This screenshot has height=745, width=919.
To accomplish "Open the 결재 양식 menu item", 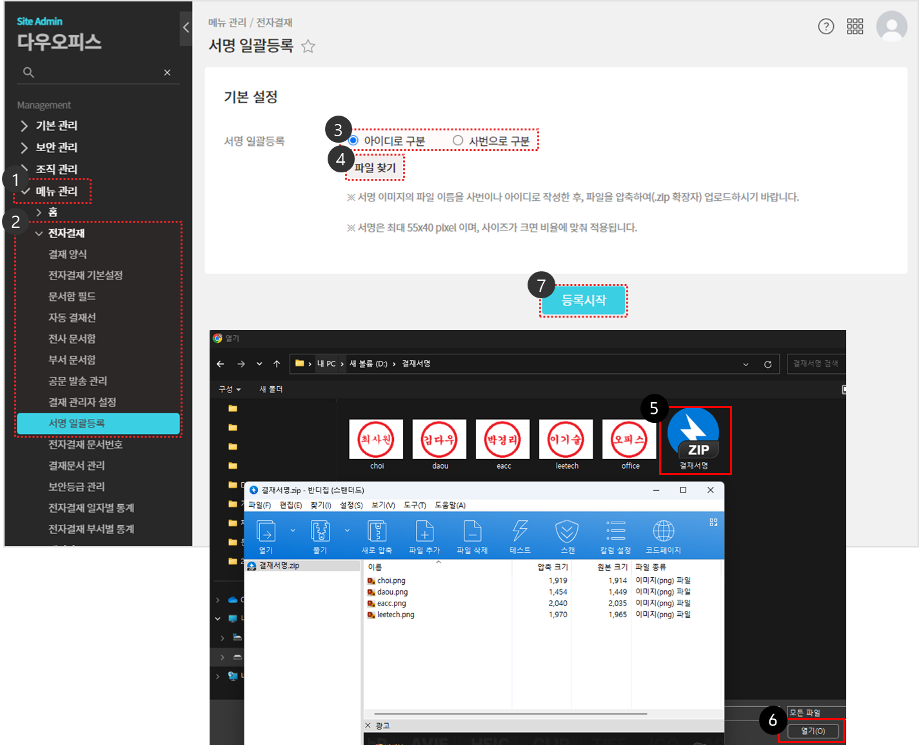I will (x=68, y=254).
